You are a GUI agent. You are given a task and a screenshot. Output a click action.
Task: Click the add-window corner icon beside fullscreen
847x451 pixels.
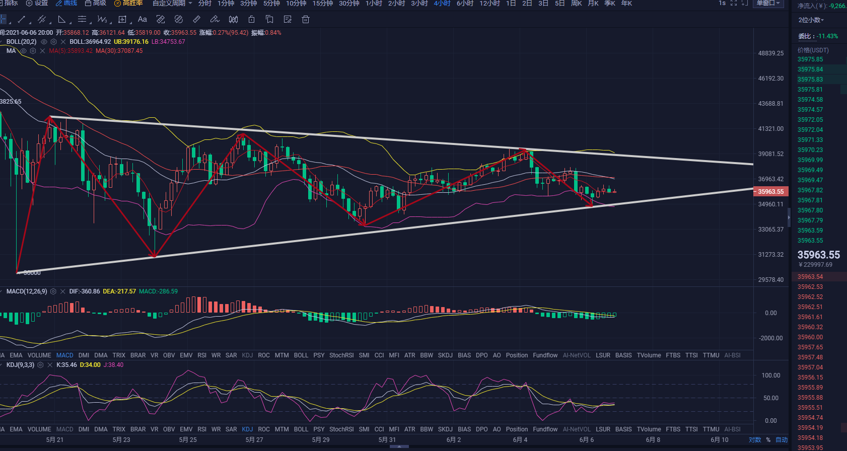point(745,3)
